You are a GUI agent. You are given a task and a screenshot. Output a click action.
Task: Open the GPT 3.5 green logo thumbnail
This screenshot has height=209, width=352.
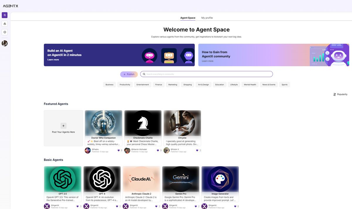coord(63,179)
